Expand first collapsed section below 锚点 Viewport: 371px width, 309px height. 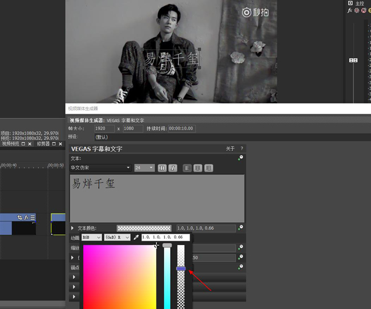(x=74, y=277)
